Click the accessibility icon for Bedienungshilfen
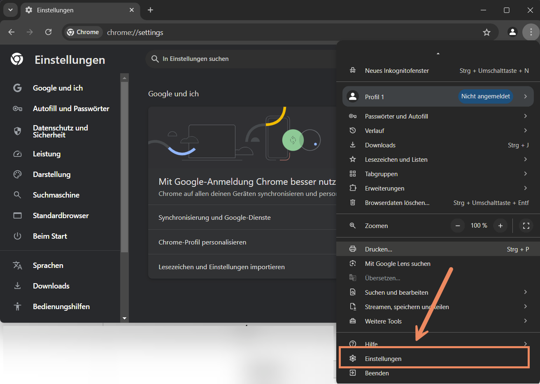This screenshot has width=540, height=384. (17, 306)
